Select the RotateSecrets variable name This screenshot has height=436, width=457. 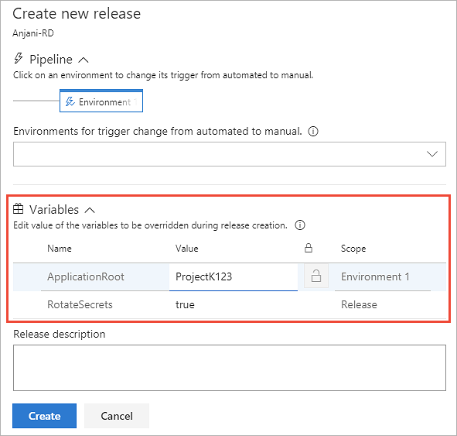tap(80, 304)
